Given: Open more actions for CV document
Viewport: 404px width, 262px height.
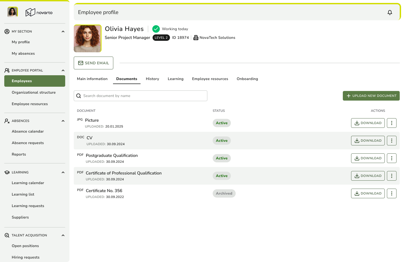Looking at the screenshot, I should click(392, 141).
